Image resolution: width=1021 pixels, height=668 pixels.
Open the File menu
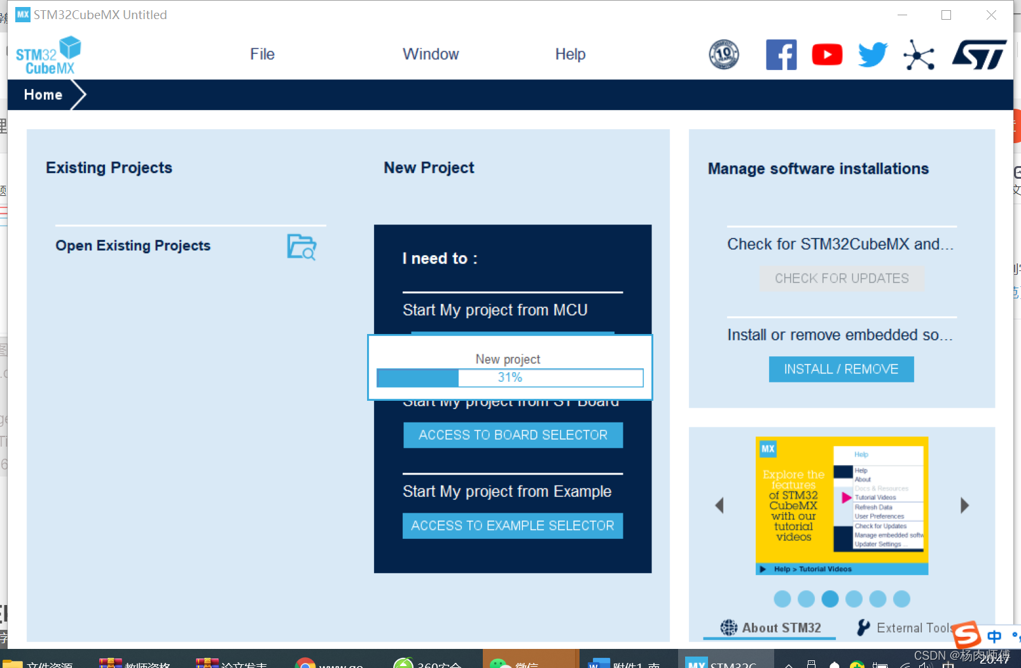pos(262,54)
